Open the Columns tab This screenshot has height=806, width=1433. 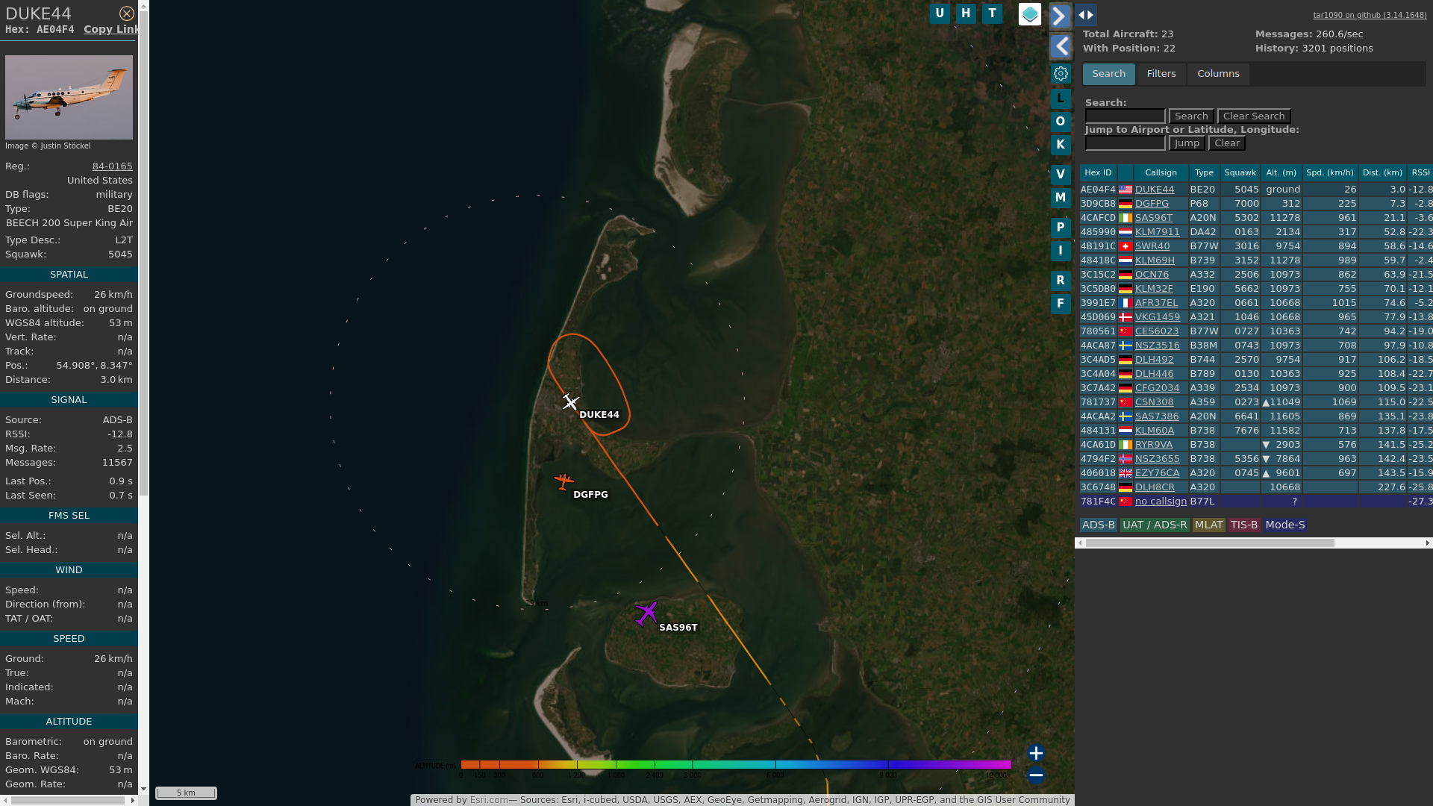(x=1218, y=74)
